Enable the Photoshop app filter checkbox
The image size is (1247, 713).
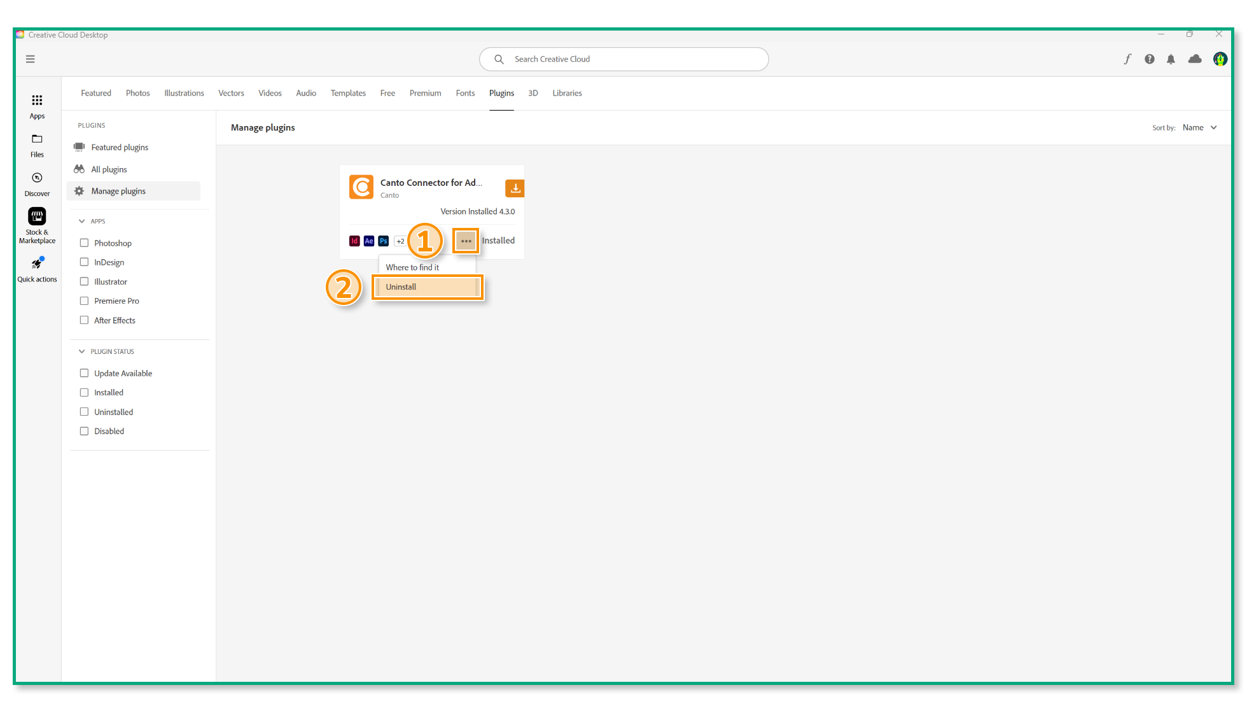(84, 243)
